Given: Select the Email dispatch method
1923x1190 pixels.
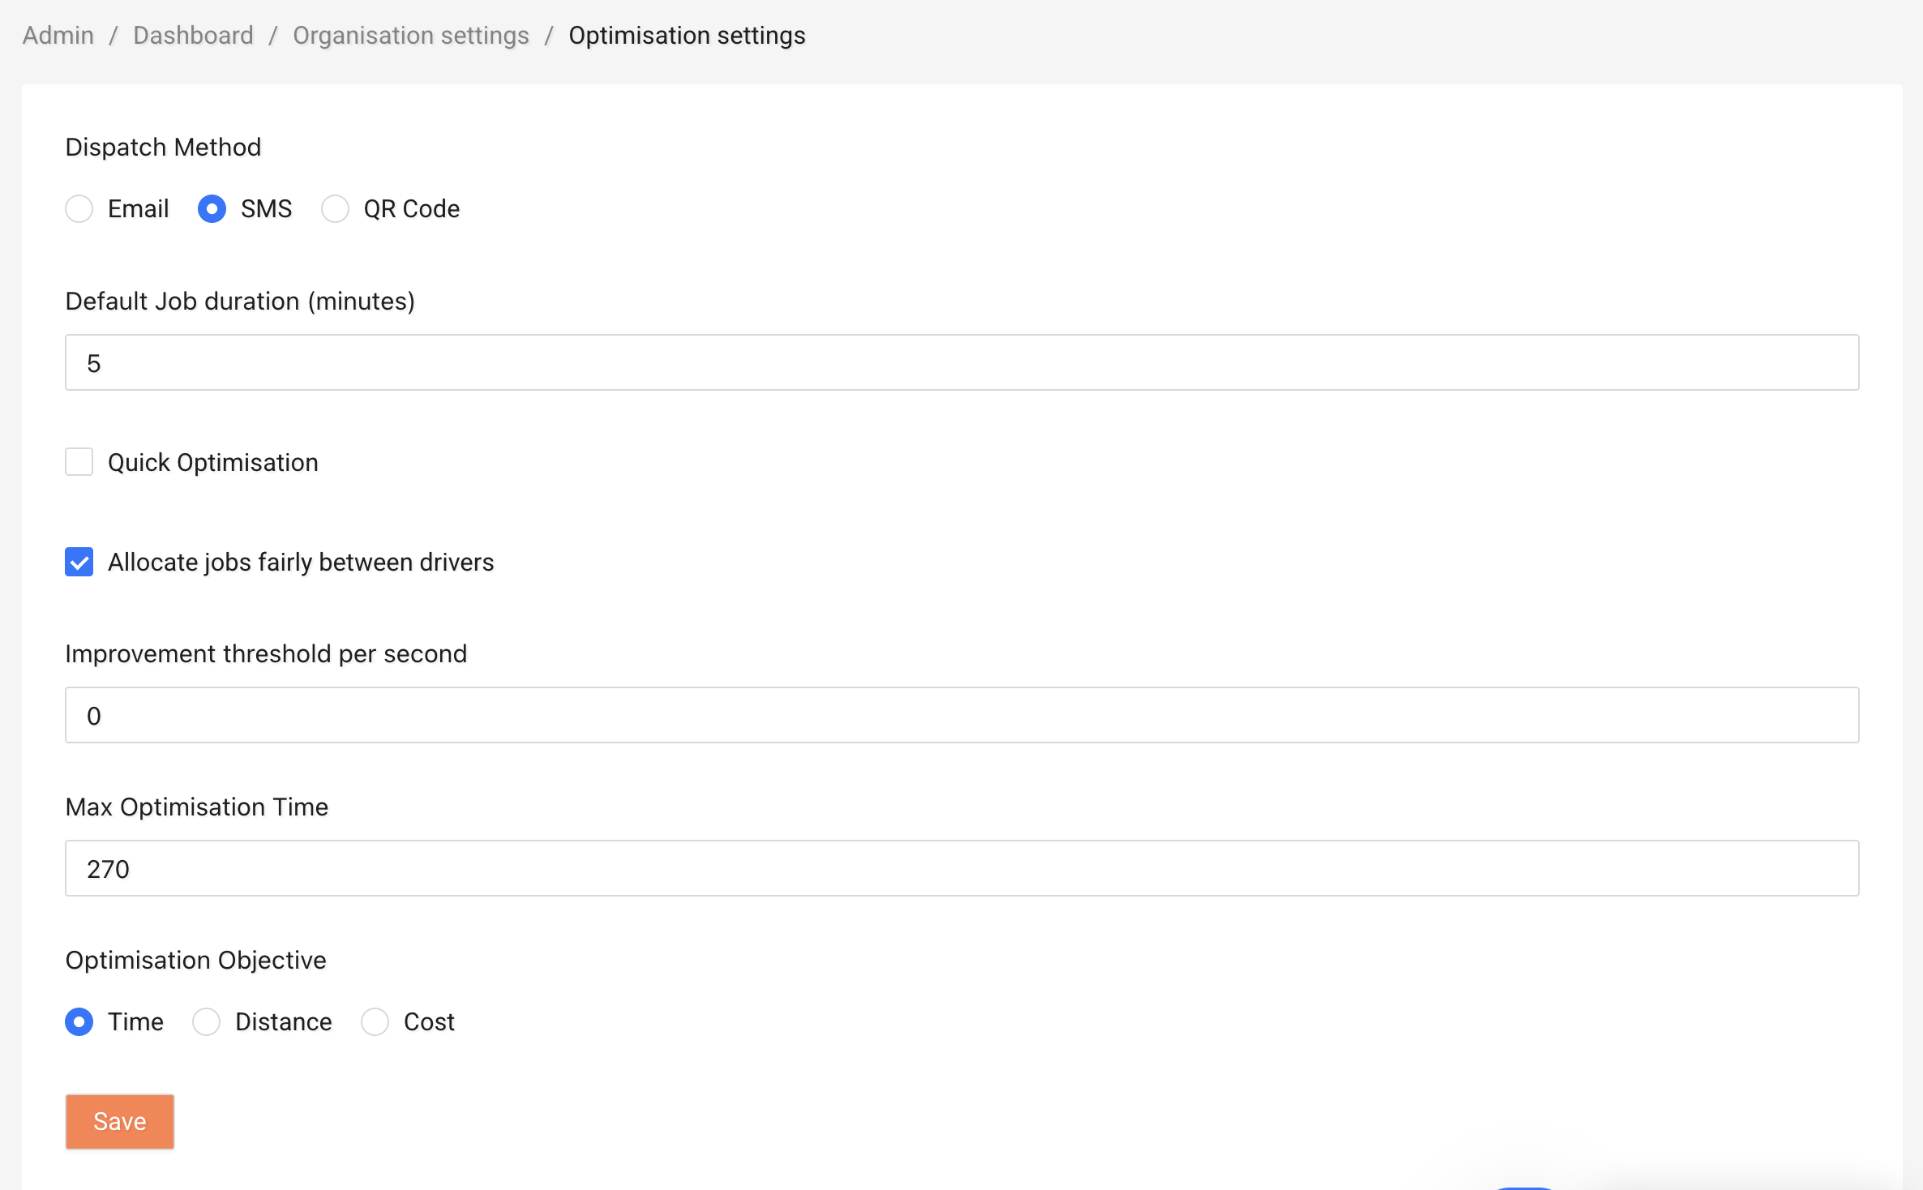Looking at the screenshot, I should pyautogui.click(x=79, y=208).
